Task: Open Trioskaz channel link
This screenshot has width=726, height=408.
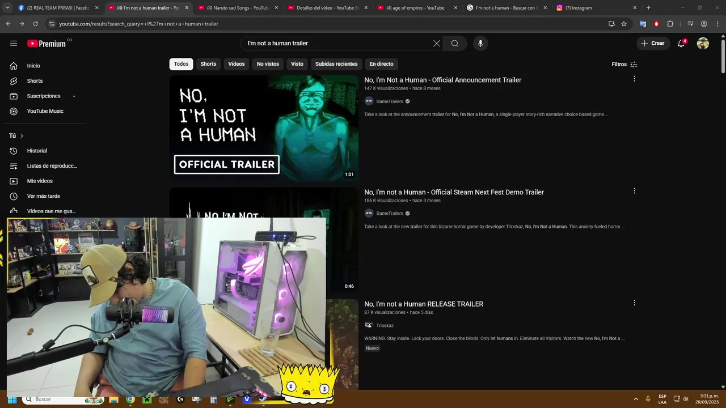Action: click(x=385, y=325)
